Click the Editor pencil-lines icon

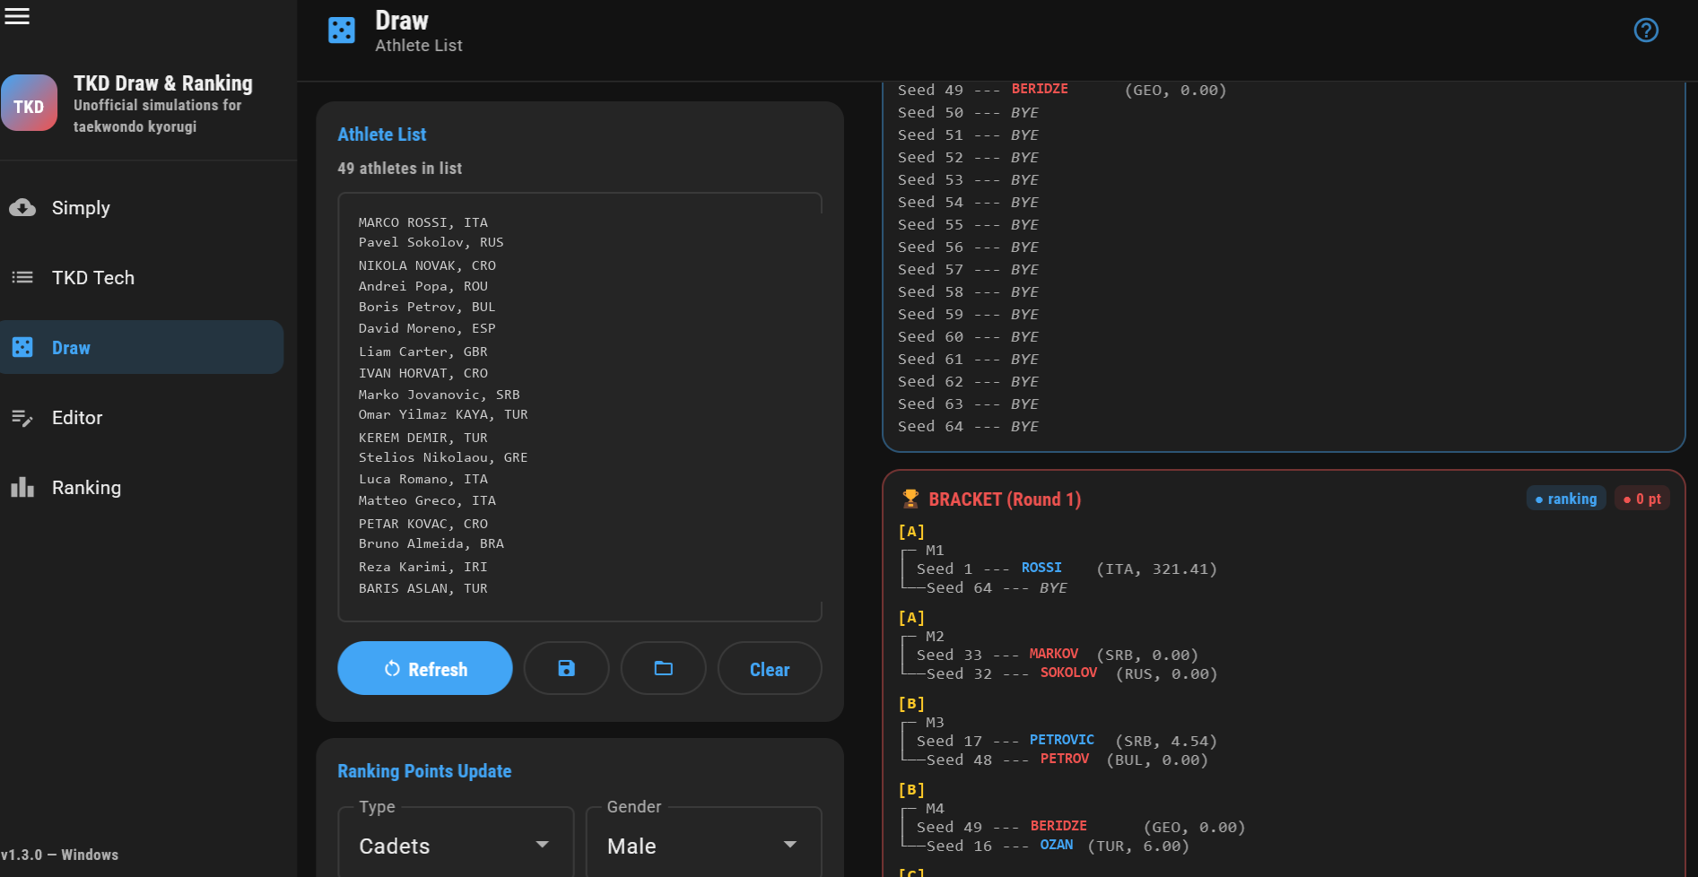pos(22,418)
